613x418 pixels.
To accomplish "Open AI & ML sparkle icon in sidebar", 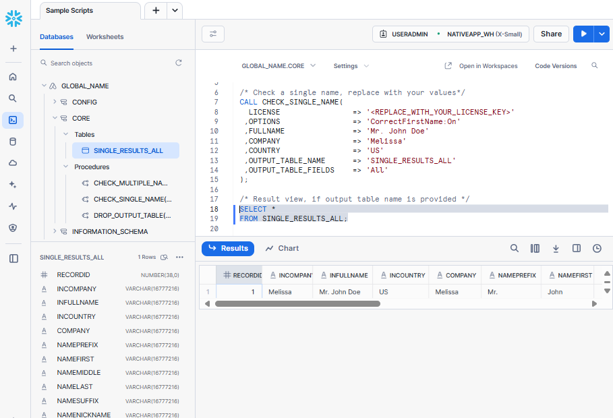I will coord(13,185).
